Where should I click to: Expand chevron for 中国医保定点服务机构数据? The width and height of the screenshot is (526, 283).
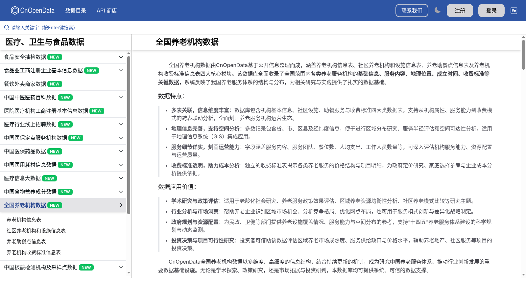[x=121, y=138]
